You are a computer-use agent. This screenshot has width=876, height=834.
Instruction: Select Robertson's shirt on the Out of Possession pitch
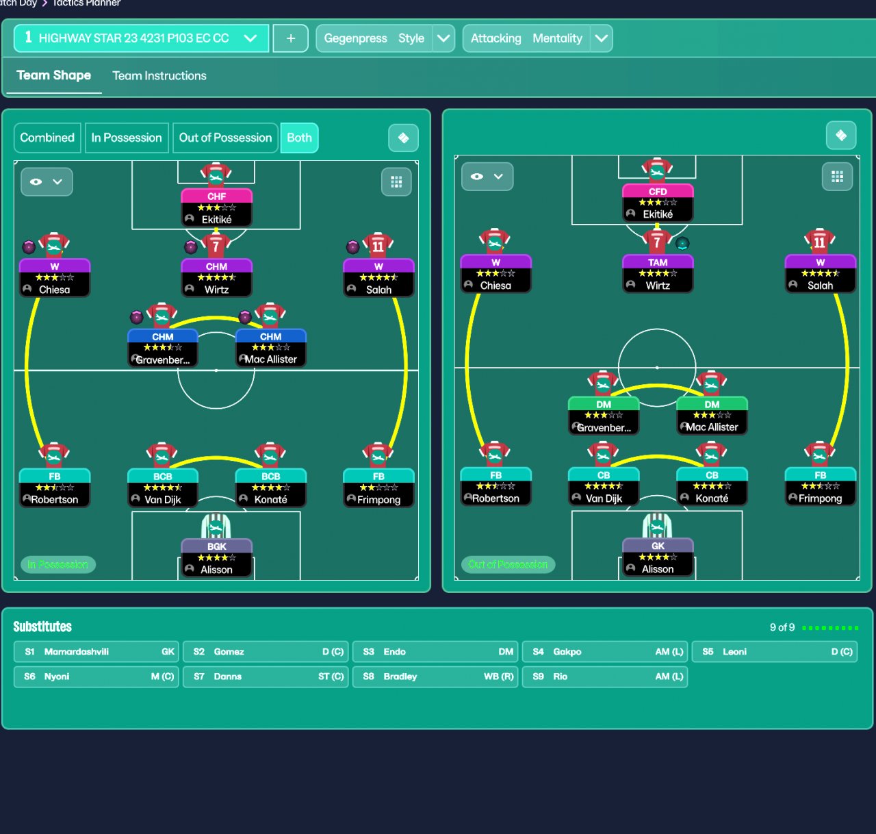tap(495, 454)
